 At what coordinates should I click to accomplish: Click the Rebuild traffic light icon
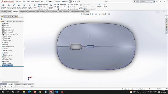(73, 2)
